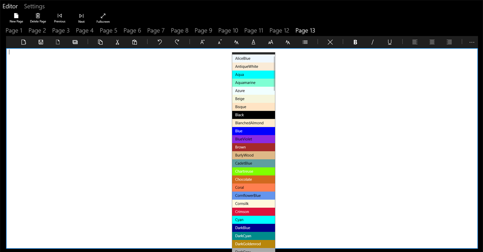483x252 pixels.
Task: Decrease the font size
Action: point(219,42)
